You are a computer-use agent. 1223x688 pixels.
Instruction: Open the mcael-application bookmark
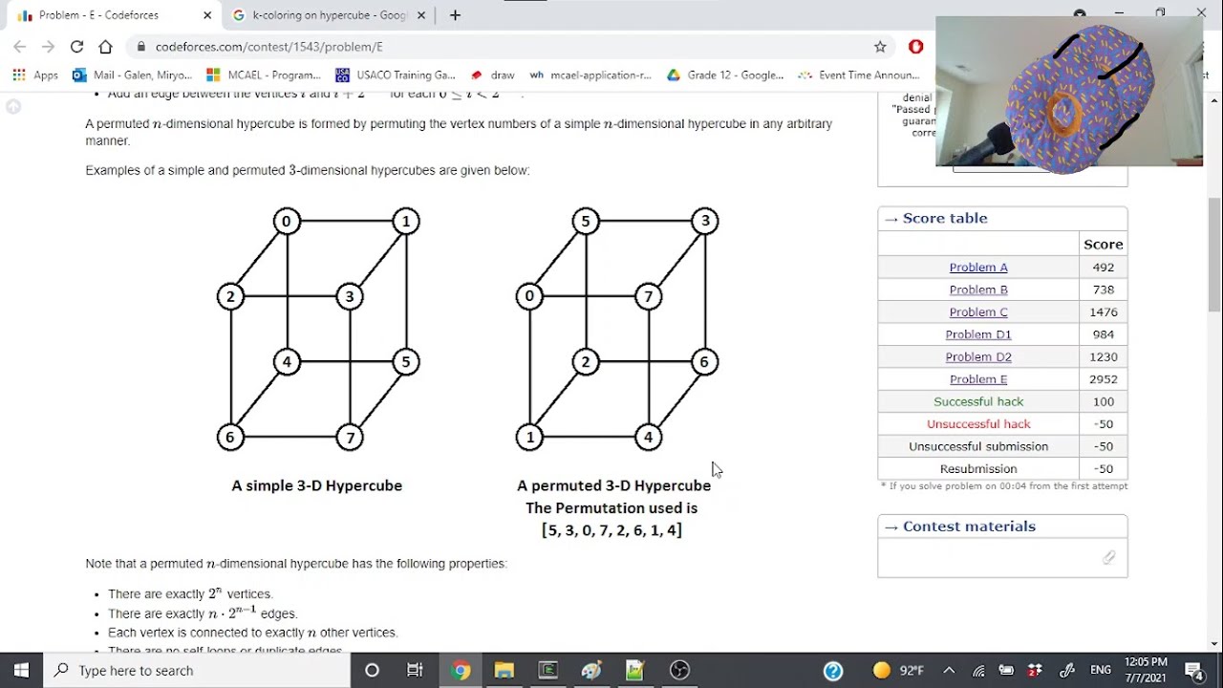tap(590, 75)
